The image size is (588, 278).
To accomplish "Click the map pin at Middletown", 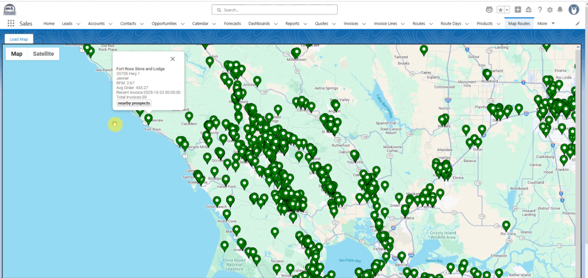I will tap(296, 53).
